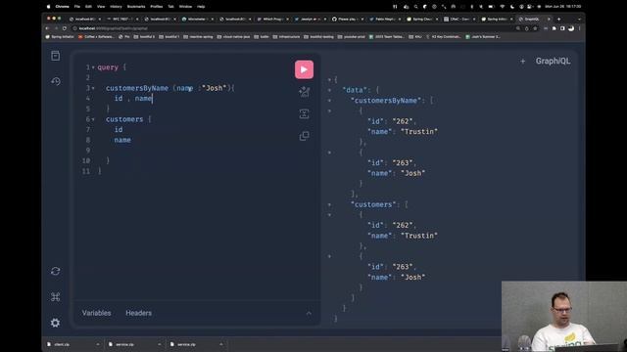Open keyboard shortcuts dialog icon
Image resolution: width=627 pixels, height=352 pixels.
pos(56,297)
